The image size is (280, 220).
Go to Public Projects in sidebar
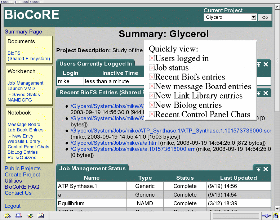(x=22, y=169)
